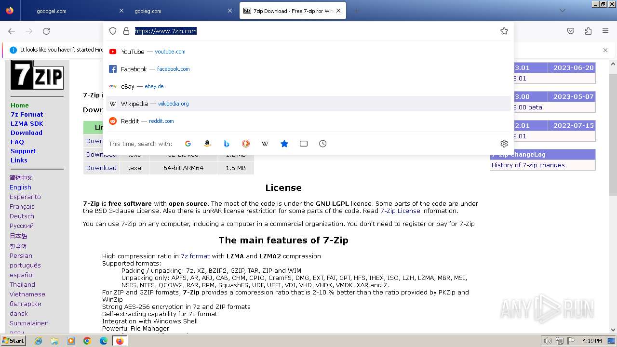Screen dimensions: 617x347
Task: Open the Firefox hamburger application menu
Action: (605, 31)
